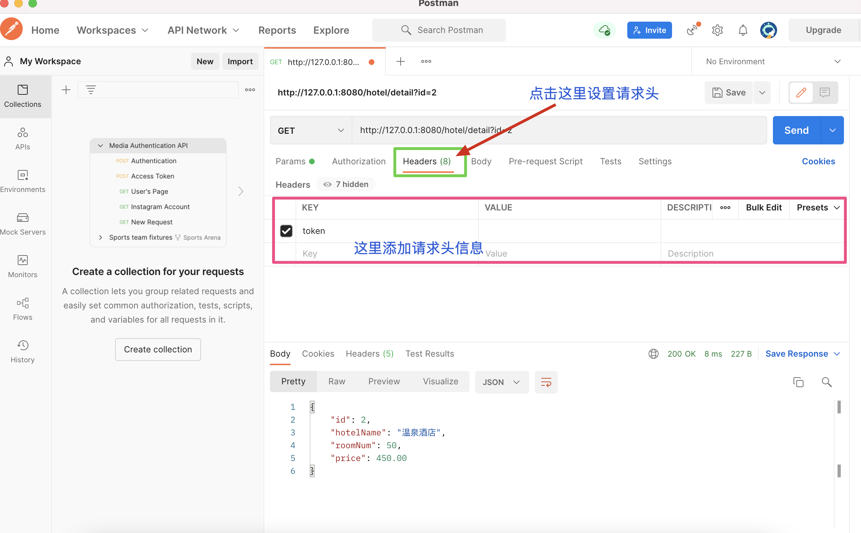Switch to the Authorization tab
861x533 pixels.
point(359,161)
